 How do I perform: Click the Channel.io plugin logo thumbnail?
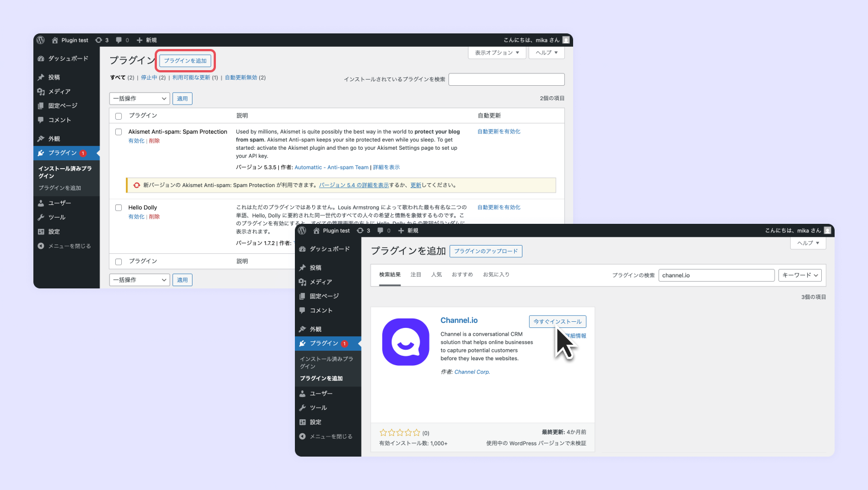tap(406, 342)
